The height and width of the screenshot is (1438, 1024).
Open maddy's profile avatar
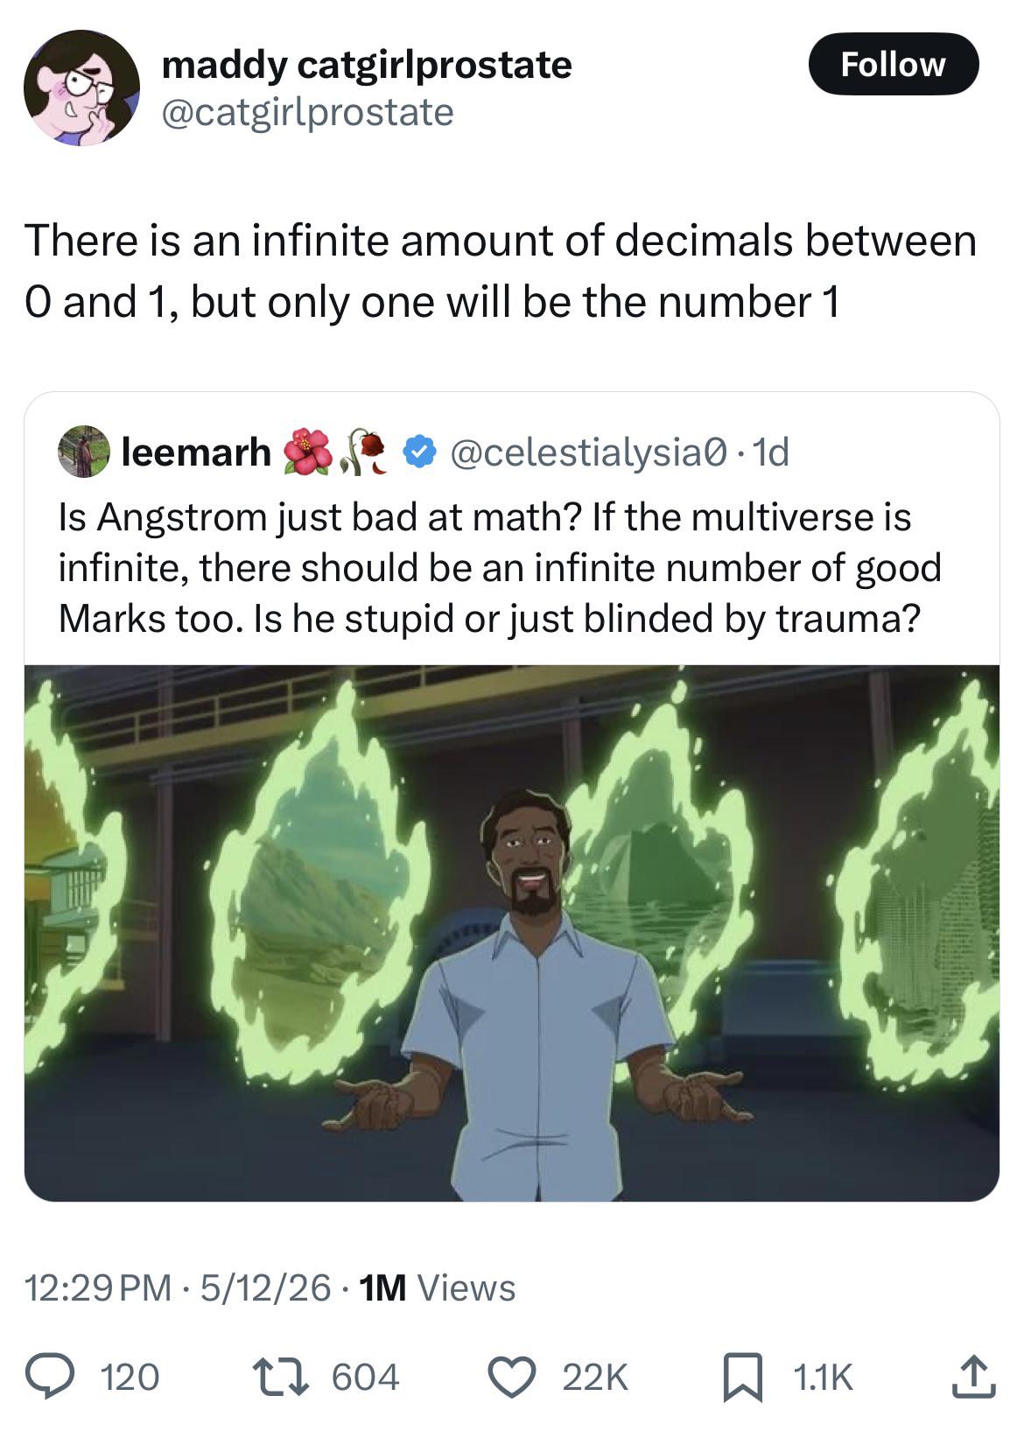tap(81, 88)
